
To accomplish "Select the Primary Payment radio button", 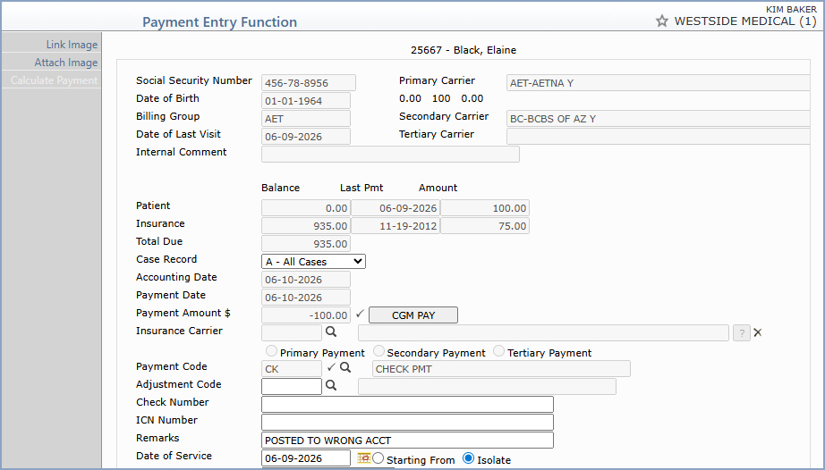I will (271, 351).
